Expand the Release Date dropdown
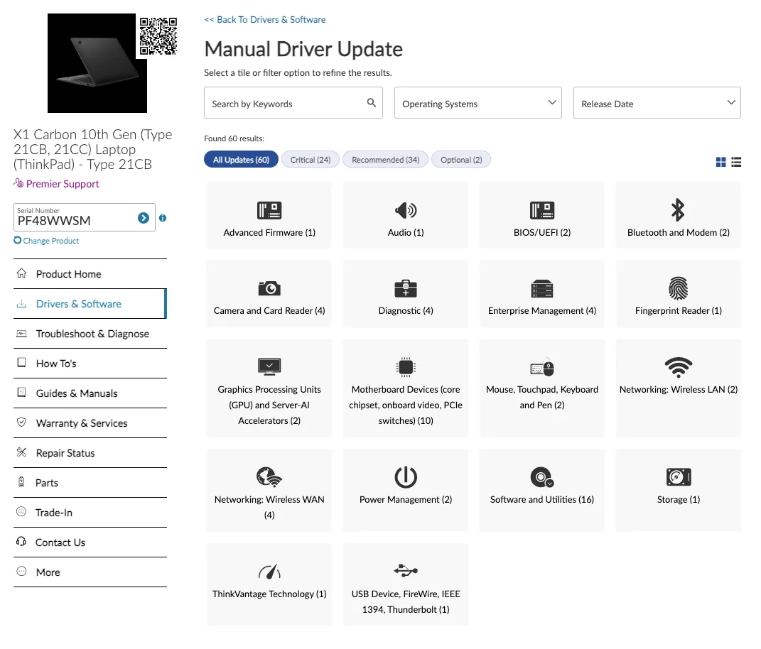The image size is (761, 649). [x=657, y=103]
